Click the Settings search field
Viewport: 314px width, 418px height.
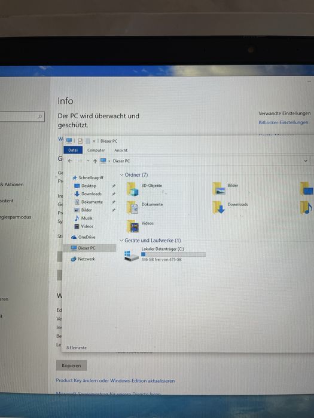click(22, 116)
